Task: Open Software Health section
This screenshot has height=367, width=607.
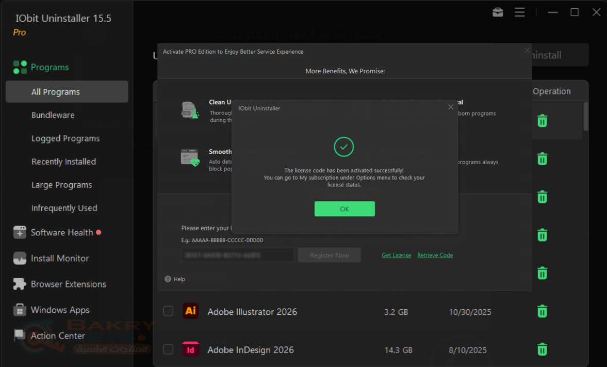Action: [62, 232]
